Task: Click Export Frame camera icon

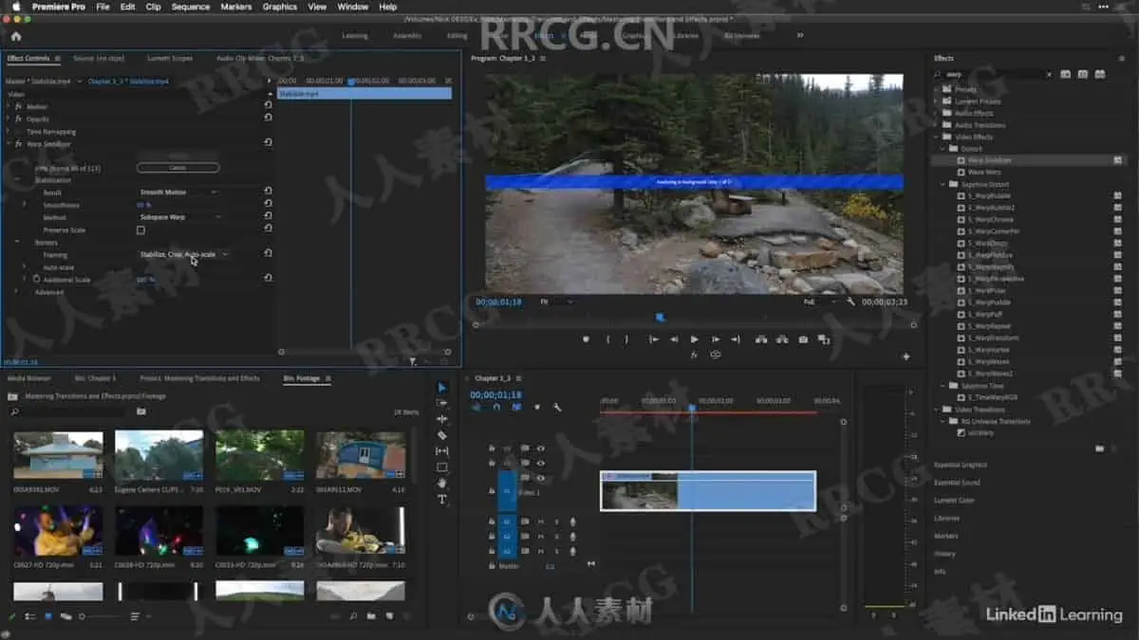Action: click(803, 338)
